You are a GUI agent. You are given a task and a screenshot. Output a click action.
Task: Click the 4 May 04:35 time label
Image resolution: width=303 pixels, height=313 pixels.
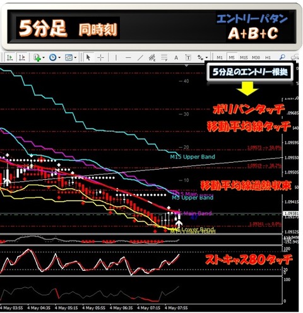pyautogui.click(x=39, y=308)
